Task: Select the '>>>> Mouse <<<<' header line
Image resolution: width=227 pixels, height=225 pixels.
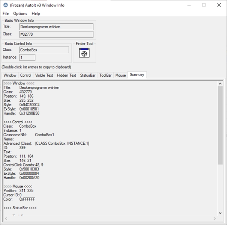Action: click(18, 186)
